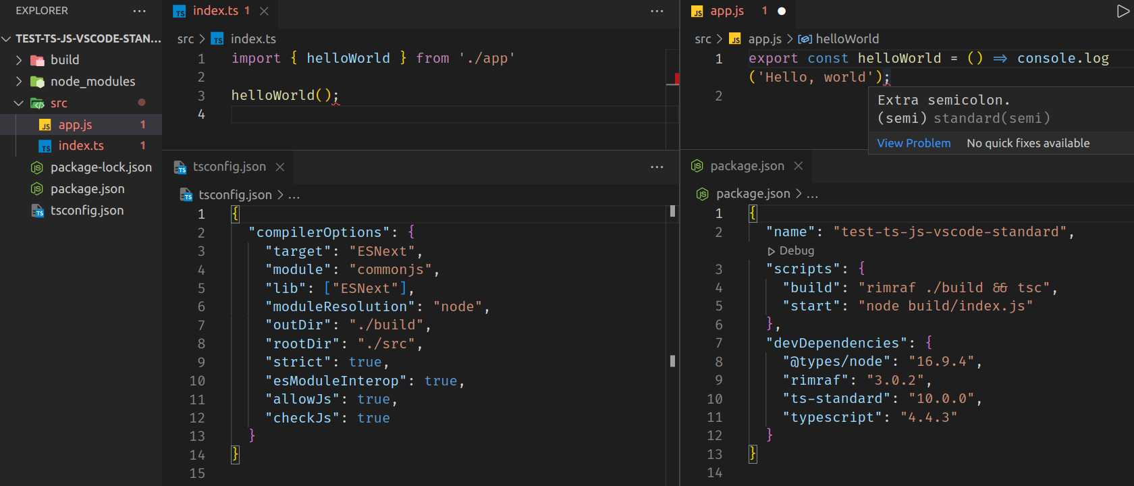
Task: Click the "esModuleInterop" key in tsconfig.json
Action: pos(335,381)
